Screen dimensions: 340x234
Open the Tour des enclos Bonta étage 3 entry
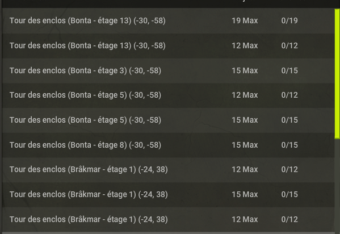point(168,71)
